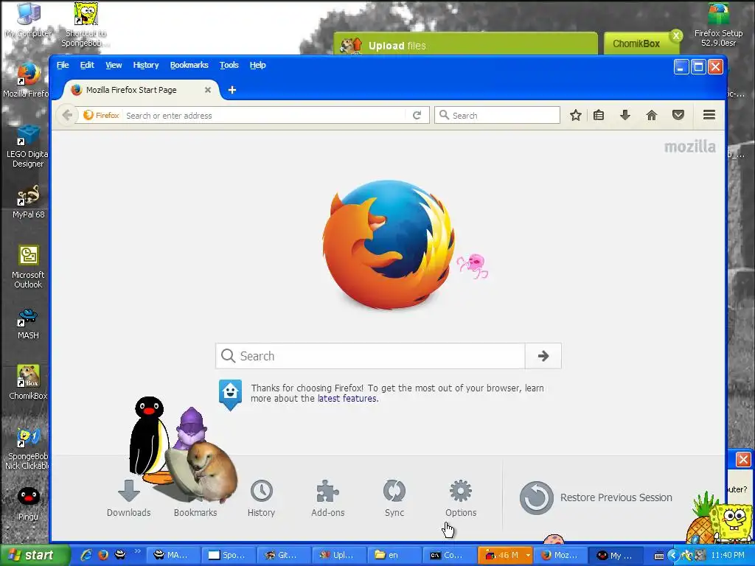
Task: Click the toolbar Search box
Action: (498, 115)
